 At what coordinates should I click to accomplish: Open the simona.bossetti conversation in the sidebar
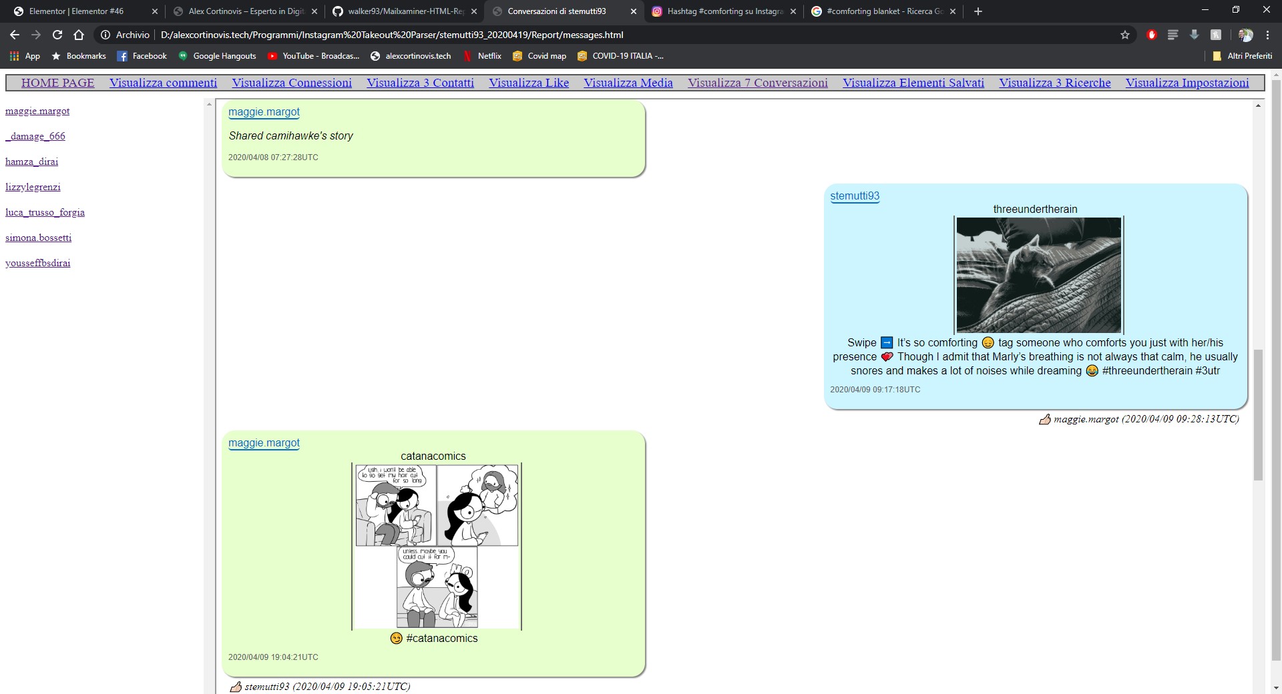coord(38,238)
